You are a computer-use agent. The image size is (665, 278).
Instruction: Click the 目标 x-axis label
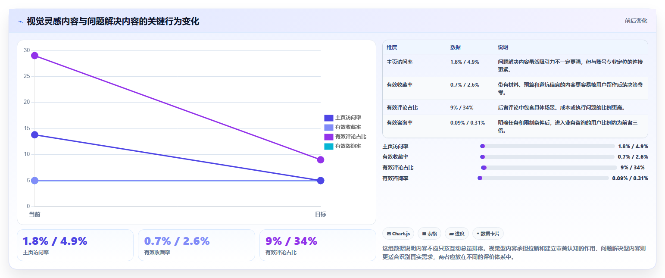point(320,214)
